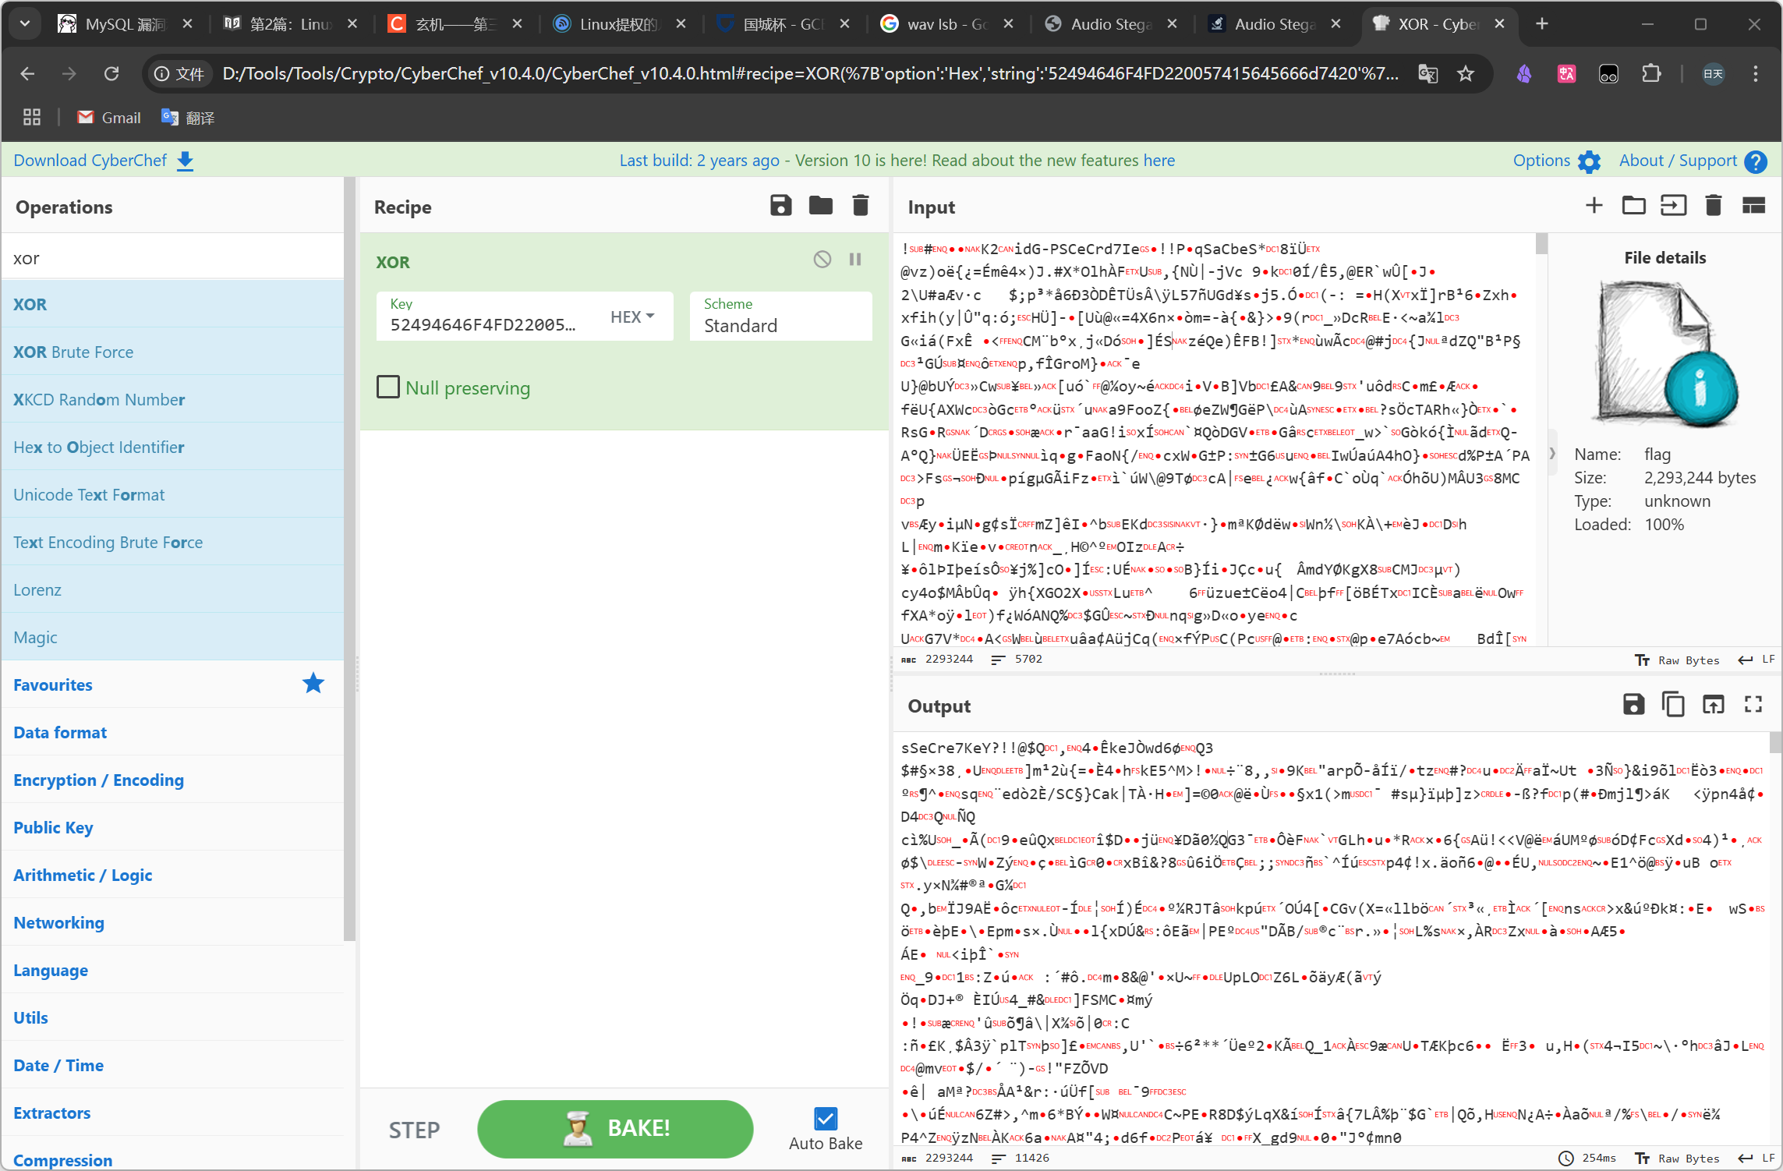Switch to the MySQL browser tab
Viewport: 1783px width, 1171px height.
[126, 24]
